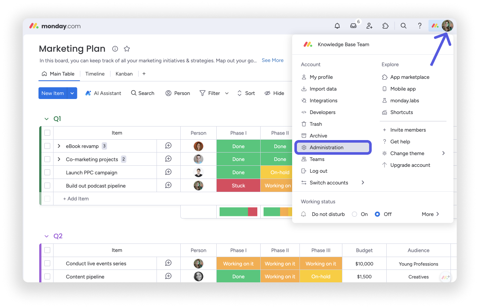The height and width of the screenshot is (308, 478).
Task: Open the notifications bell in top bar
Action: pyautogui.click(x=337, y=26)
